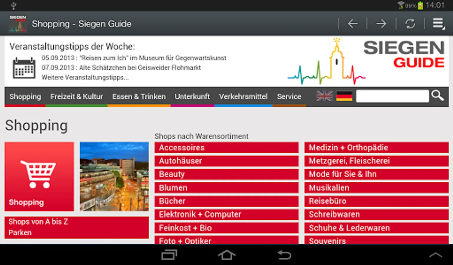Tap Android home button
The image size is (453, 265).
226,255
